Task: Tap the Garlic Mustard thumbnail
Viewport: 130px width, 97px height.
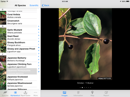Action: pyautogui.click(x=3, y=31)
